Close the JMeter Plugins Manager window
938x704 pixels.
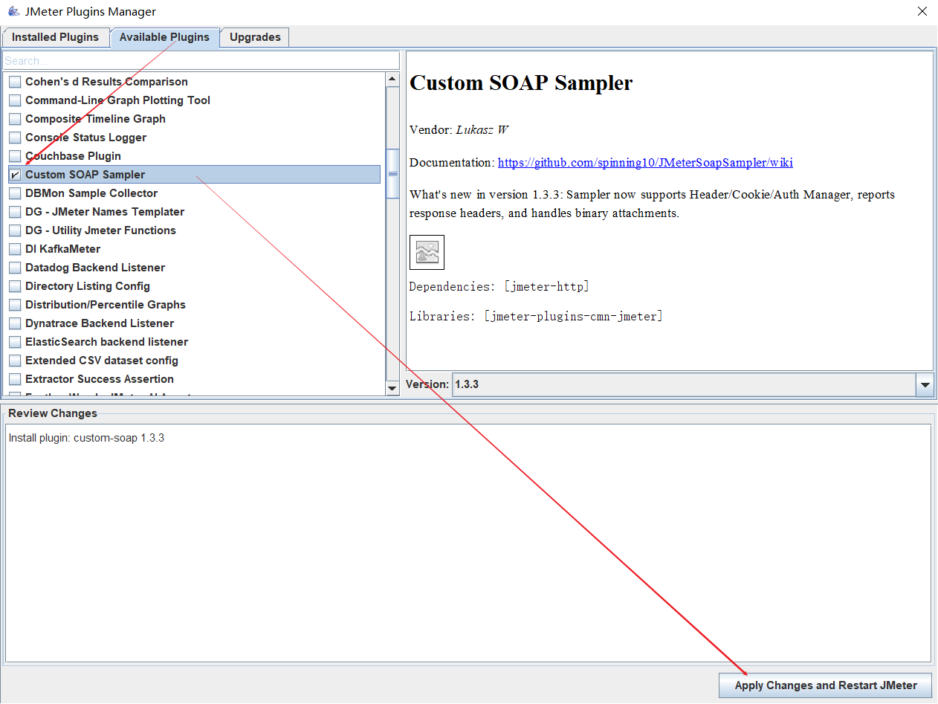pos(922,11)
